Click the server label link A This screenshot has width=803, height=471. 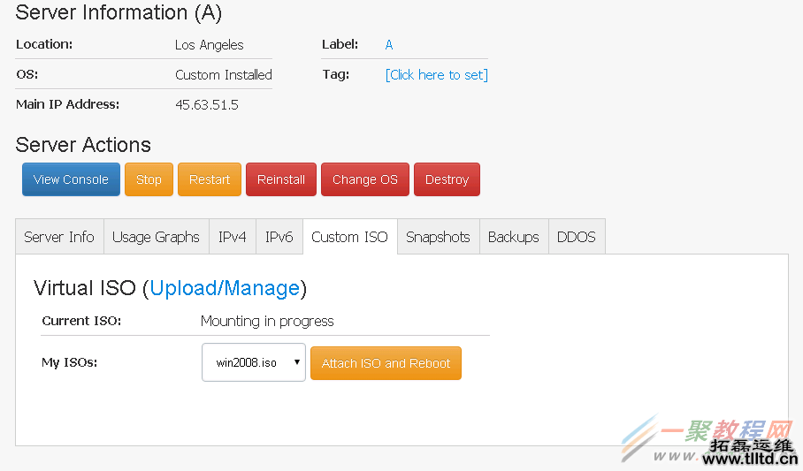389,45
